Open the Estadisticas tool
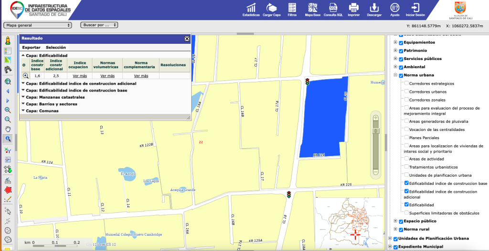The height and width of the screenshot is (251, 489). tap(251, 10)
